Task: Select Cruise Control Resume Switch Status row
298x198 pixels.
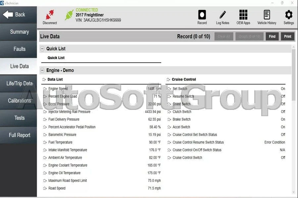Action: (226, 142)
